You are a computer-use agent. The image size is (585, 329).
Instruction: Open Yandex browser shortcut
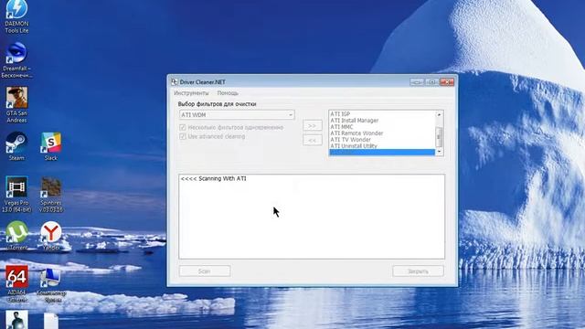[51, 236]
